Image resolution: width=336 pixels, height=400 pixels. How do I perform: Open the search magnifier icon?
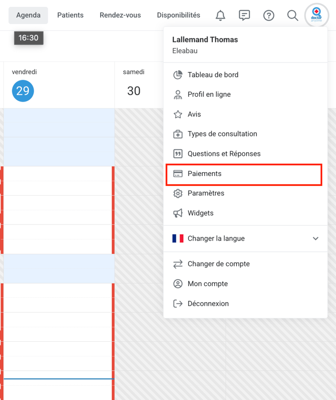tap(293, 15)
